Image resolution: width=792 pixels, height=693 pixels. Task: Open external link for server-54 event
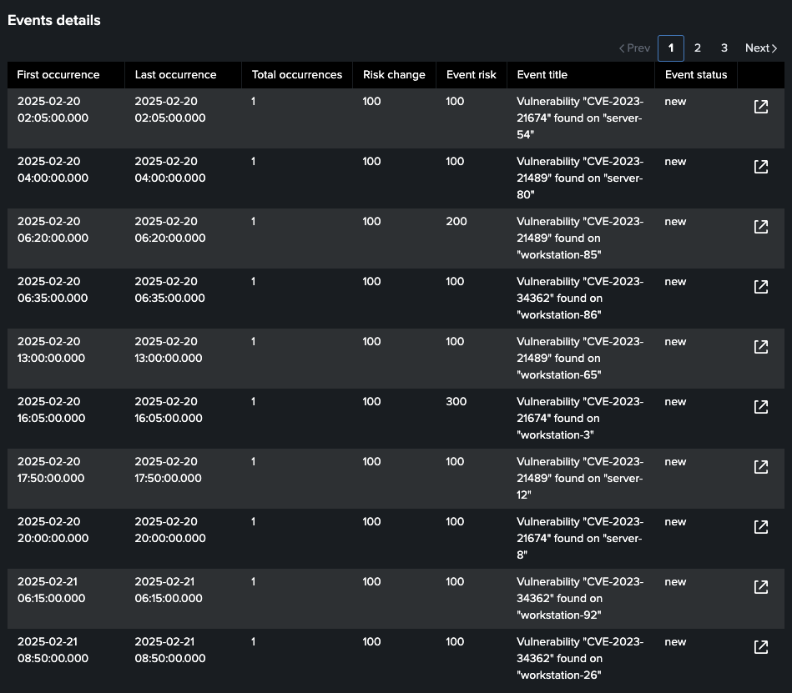coord(760,107)
